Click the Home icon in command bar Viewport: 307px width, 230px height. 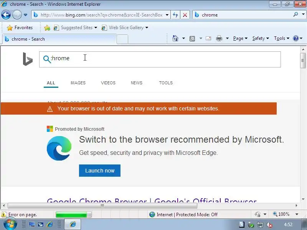tap(175, 38)
